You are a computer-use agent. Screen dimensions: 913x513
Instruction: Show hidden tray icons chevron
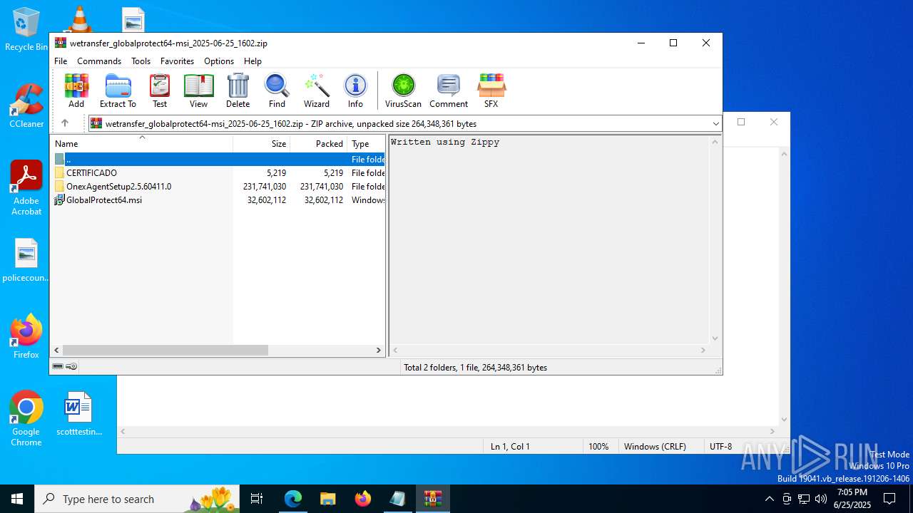(x=769, y=499)
